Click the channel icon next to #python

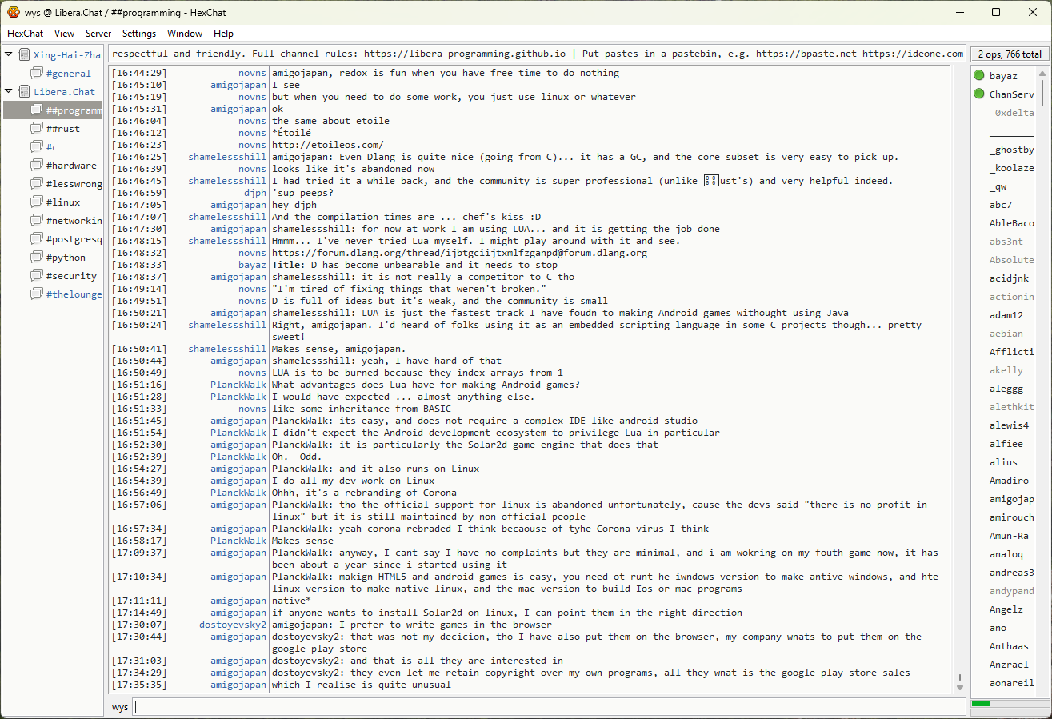[x=37, y=258]
